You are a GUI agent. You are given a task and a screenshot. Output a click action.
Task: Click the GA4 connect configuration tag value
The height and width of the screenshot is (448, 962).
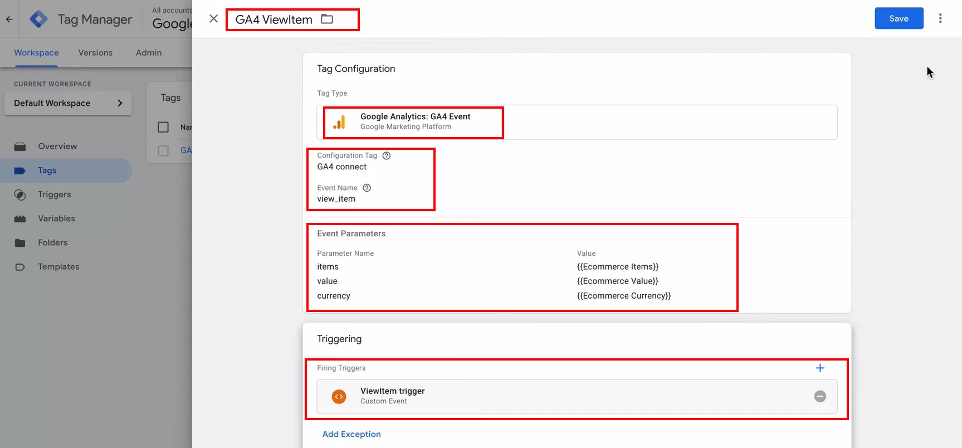341,167
